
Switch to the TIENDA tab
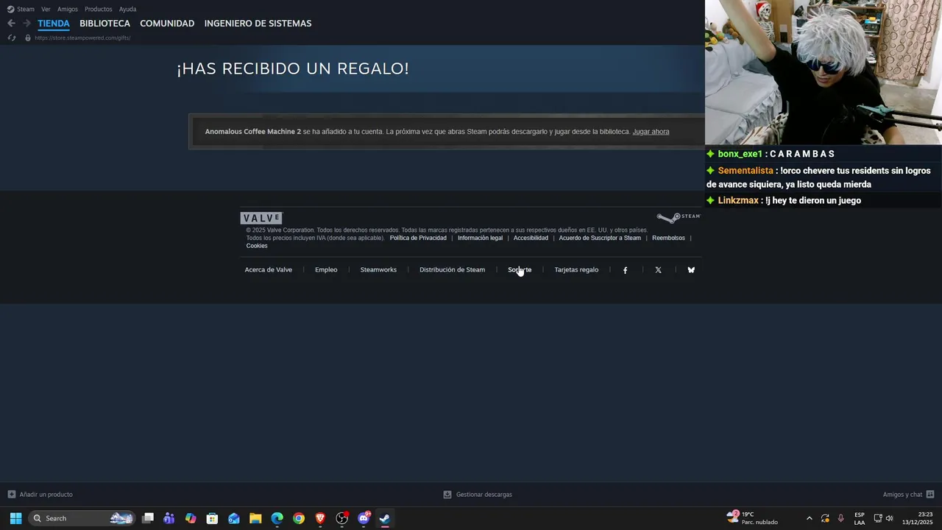[54, 24]
